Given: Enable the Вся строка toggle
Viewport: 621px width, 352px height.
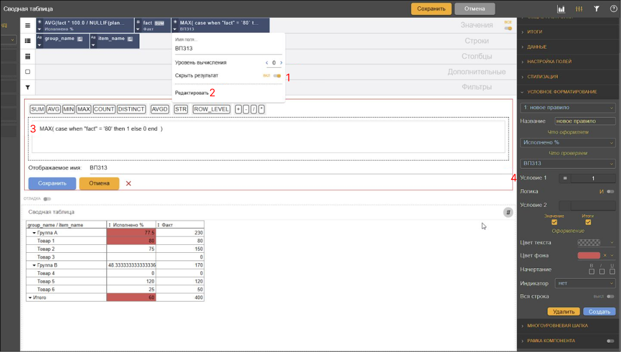Looking at the screenshot, I should point(610,296).
